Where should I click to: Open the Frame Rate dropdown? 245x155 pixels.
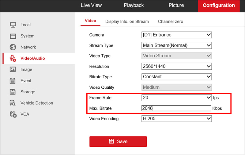[177, 98]
